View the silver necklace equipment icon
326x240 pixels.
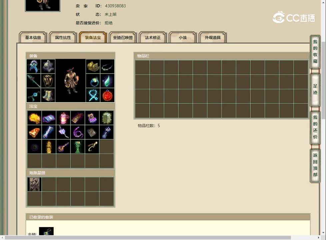(107, 66)
